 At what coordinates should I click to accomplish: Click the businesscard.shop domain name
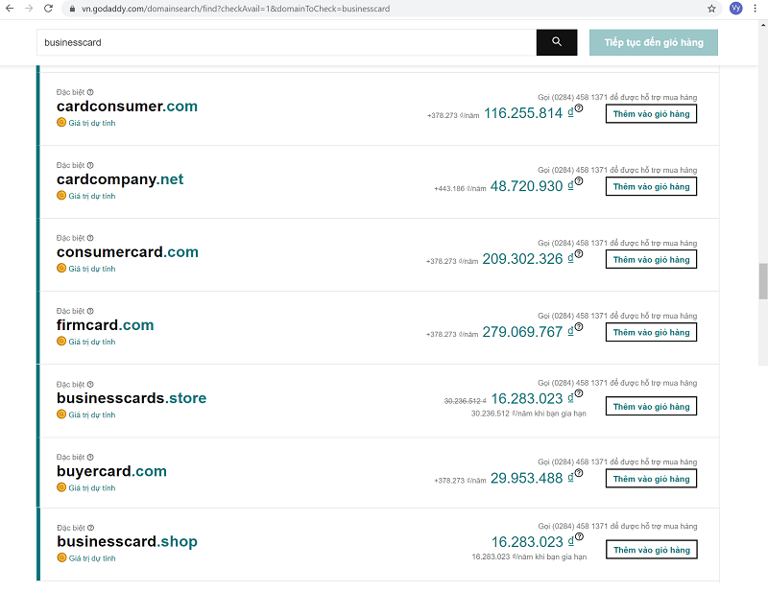click(128, 541)
